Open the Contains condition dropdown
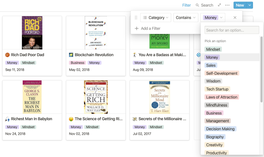 (186, 18)
